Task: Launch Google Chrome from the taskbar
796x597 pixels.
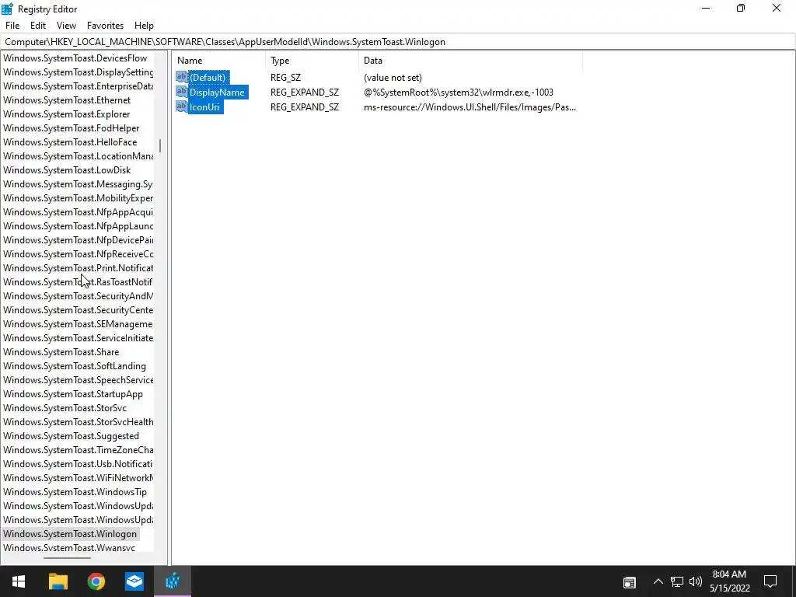Action: 96,581
